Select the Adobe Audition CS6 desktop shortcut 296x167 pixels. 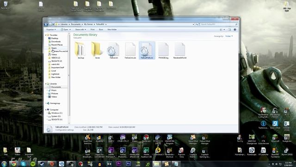146,153
